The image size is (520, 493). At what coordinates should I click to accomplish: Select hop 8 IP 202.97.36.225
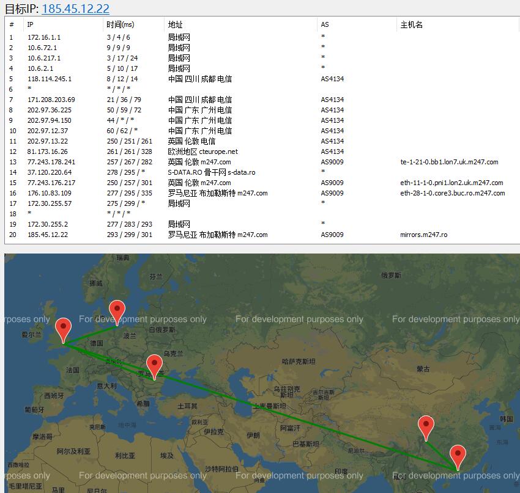click(x=50, y=110)
